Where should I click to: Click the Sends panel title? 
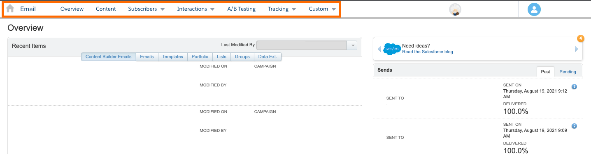pos(385,70)
